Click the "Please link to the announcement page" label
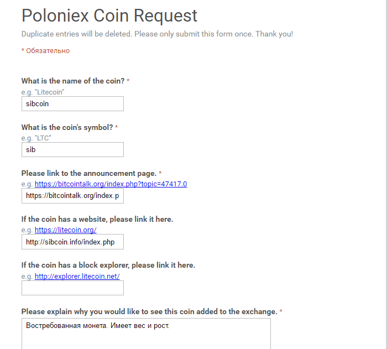This screenshot has height=349, width=387. (88, 173)
